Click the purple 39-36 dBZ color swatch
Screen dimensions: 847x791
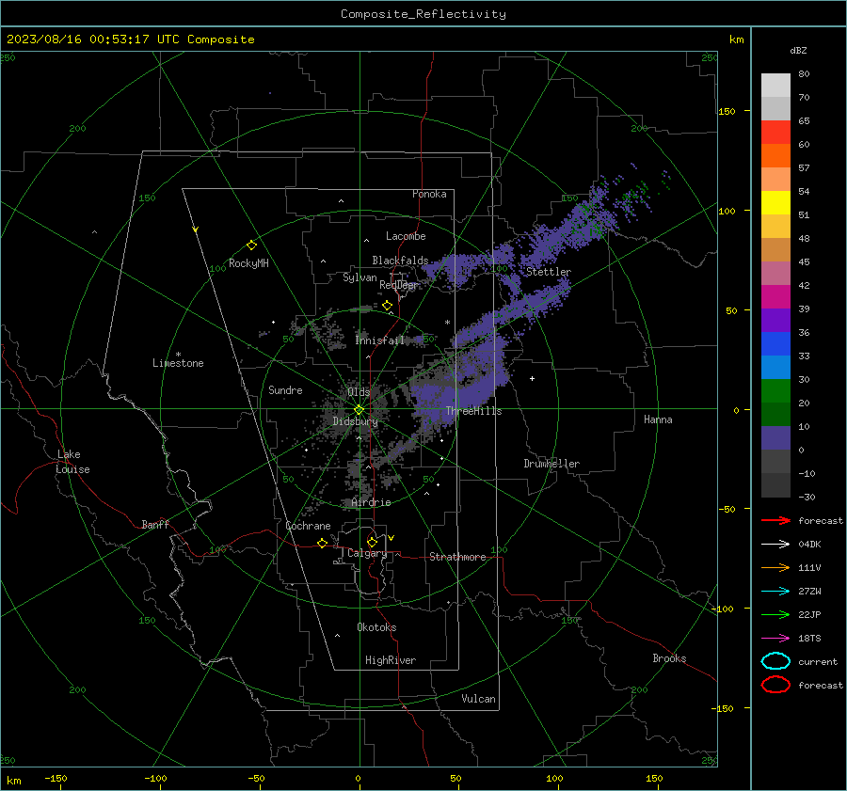775,321
